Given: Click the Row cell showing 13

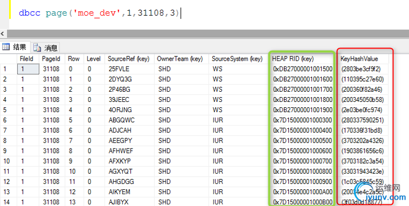Looking at the screenshot, I should (75, 202).
